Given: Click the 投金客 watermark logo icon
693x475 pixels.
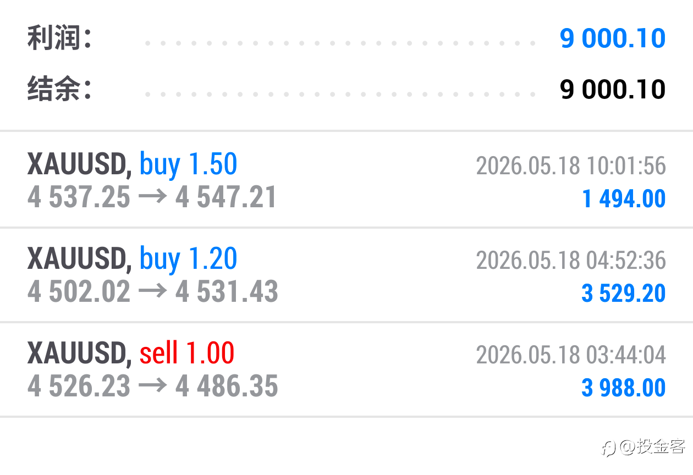Looking at the screenshot, I should [x=608, y=448].
